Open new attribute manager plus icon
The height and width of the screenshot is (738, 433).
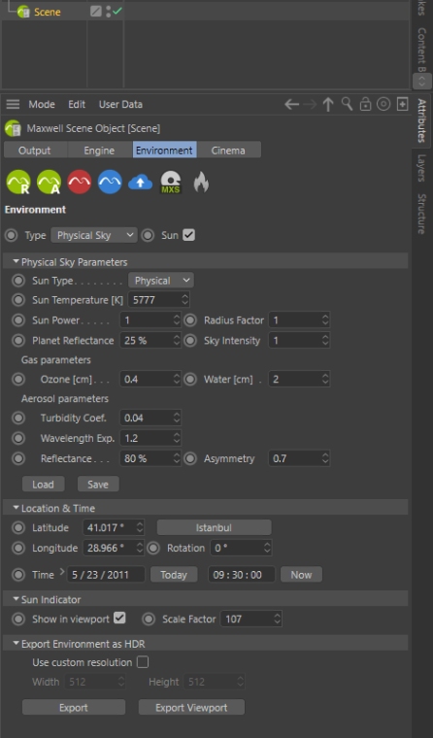coord(402,104)
